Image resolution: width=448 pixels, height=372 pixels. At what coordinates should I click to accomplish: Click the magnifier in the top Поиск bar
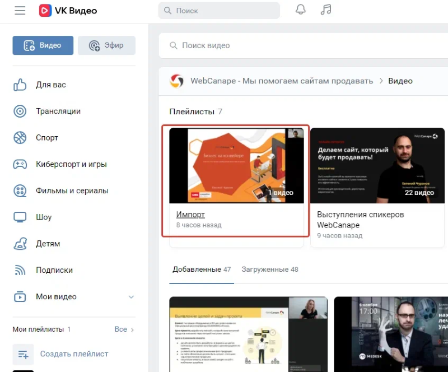coord(167,11)
